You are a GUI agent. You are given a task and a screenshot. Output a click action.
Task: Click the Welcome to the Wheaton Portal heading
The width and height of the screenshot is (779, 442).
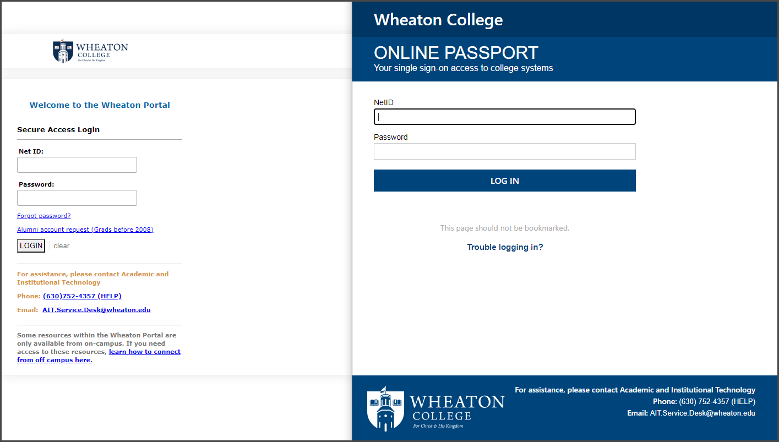click(x=100, y=105)
